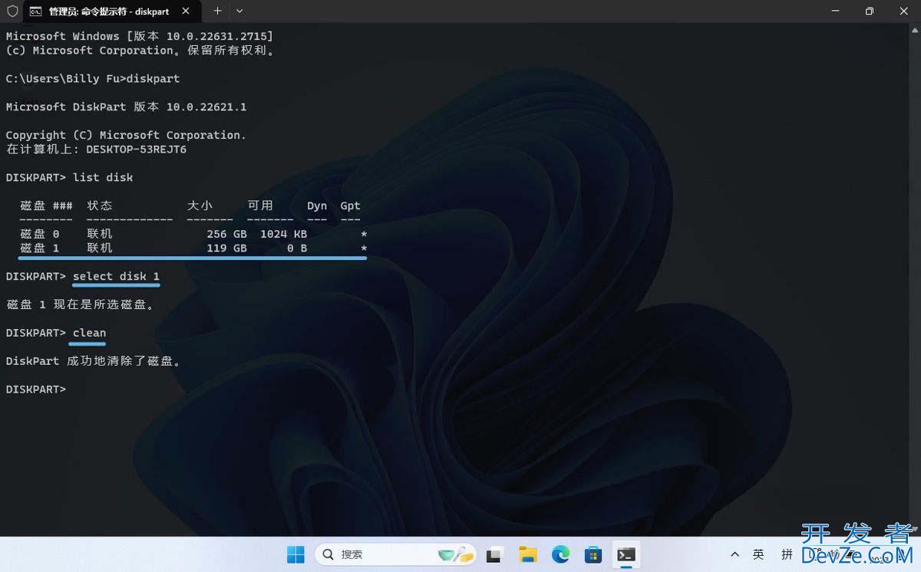The height and width of the screenshot is (572, 921).
Task: Click the 256 GB size value
Action: 226,234
